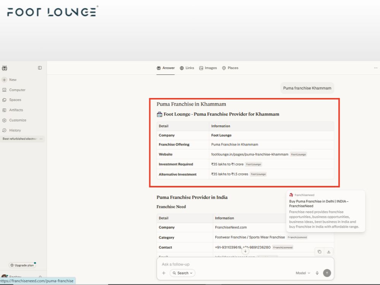Switch to the Links tab
This screenshot has height=285, width=380.
pyautogui.click(x=187, y=68)
